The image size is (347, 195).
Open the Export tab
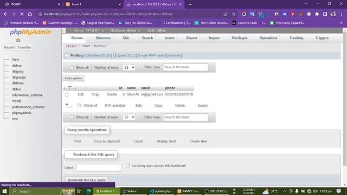click(x=191, y=38)
